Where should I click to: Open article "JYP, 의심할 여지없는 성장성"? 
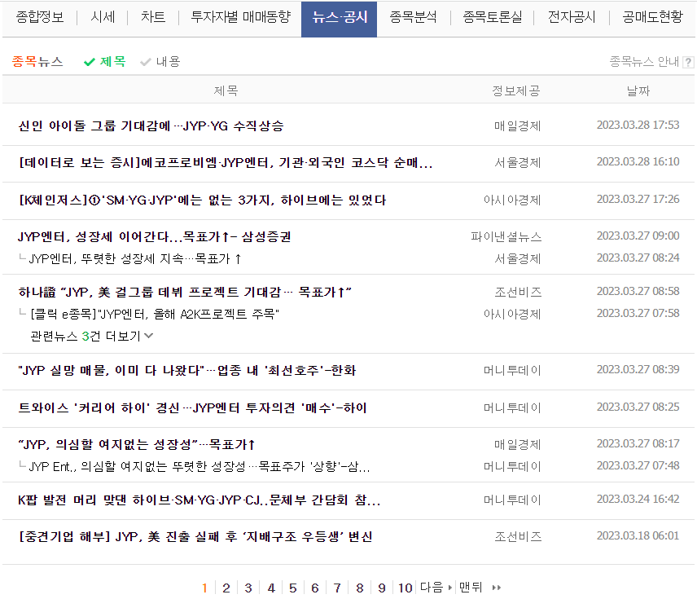(137, 445)
